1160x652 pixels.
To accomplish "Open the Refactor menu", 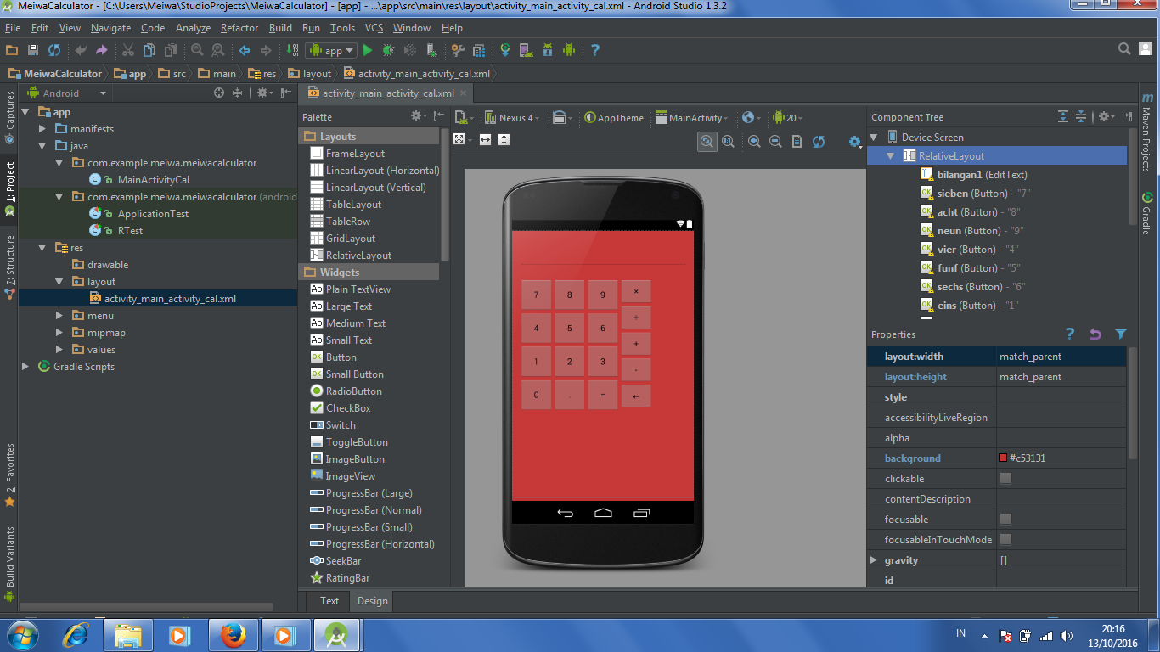I will pyautogui.click(x=239, y=27).
